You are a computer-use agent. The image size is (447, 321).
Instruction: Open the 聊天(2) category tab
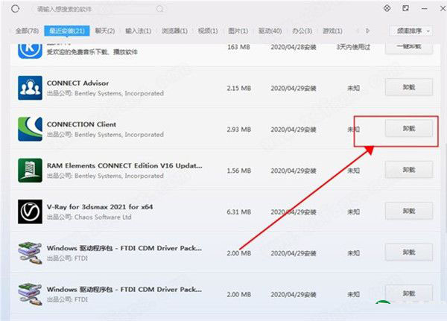click(x=105, y=31)
